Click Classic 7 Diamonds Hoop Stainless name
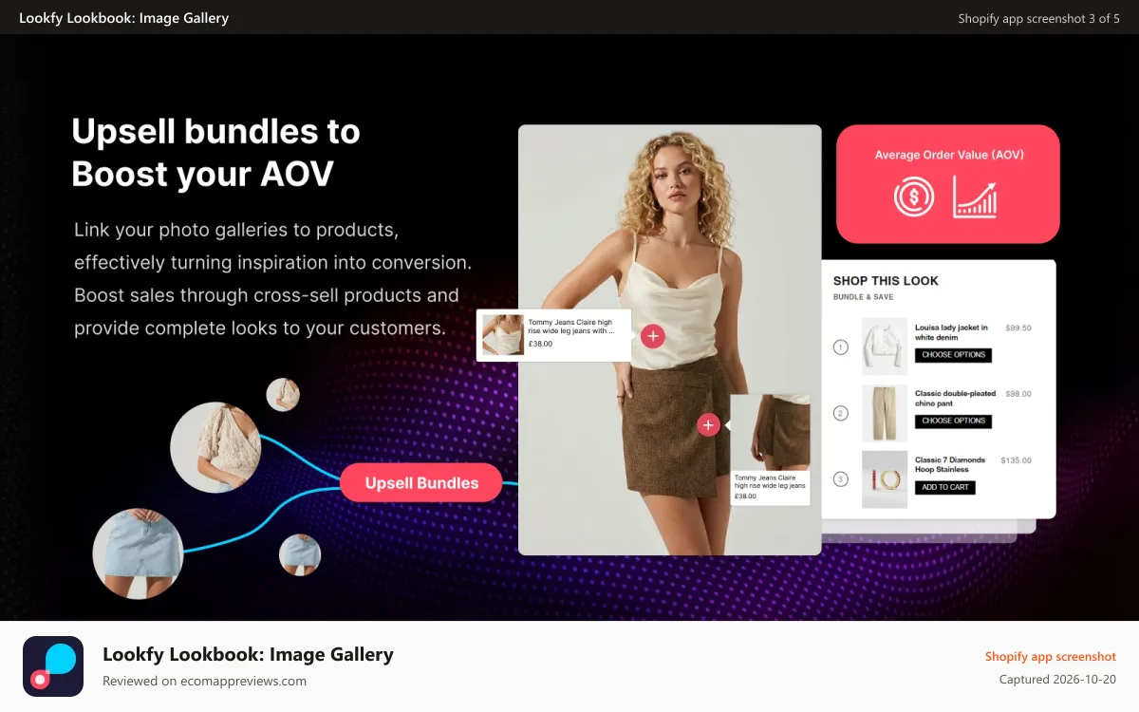 tap(949, 464)
